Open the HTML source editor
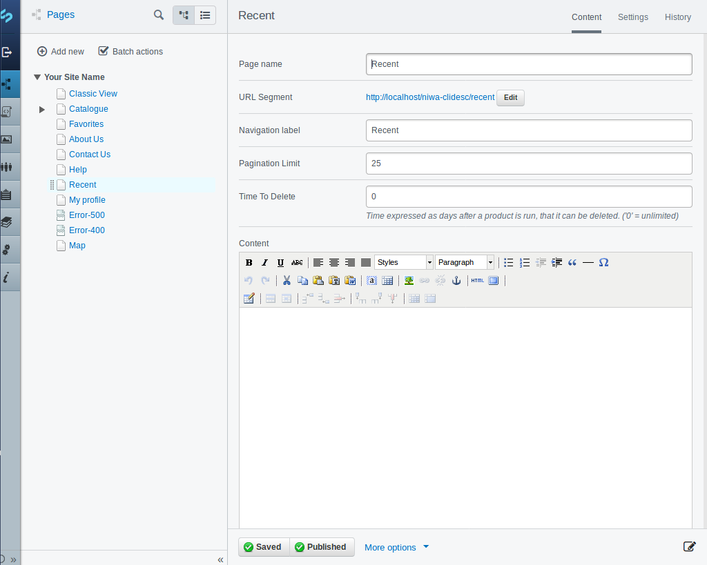 coord(477,281)
